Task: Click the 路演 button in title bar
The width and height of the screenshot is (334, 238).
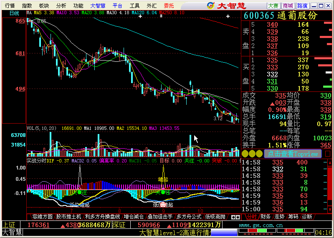Action: coord(302,5)
